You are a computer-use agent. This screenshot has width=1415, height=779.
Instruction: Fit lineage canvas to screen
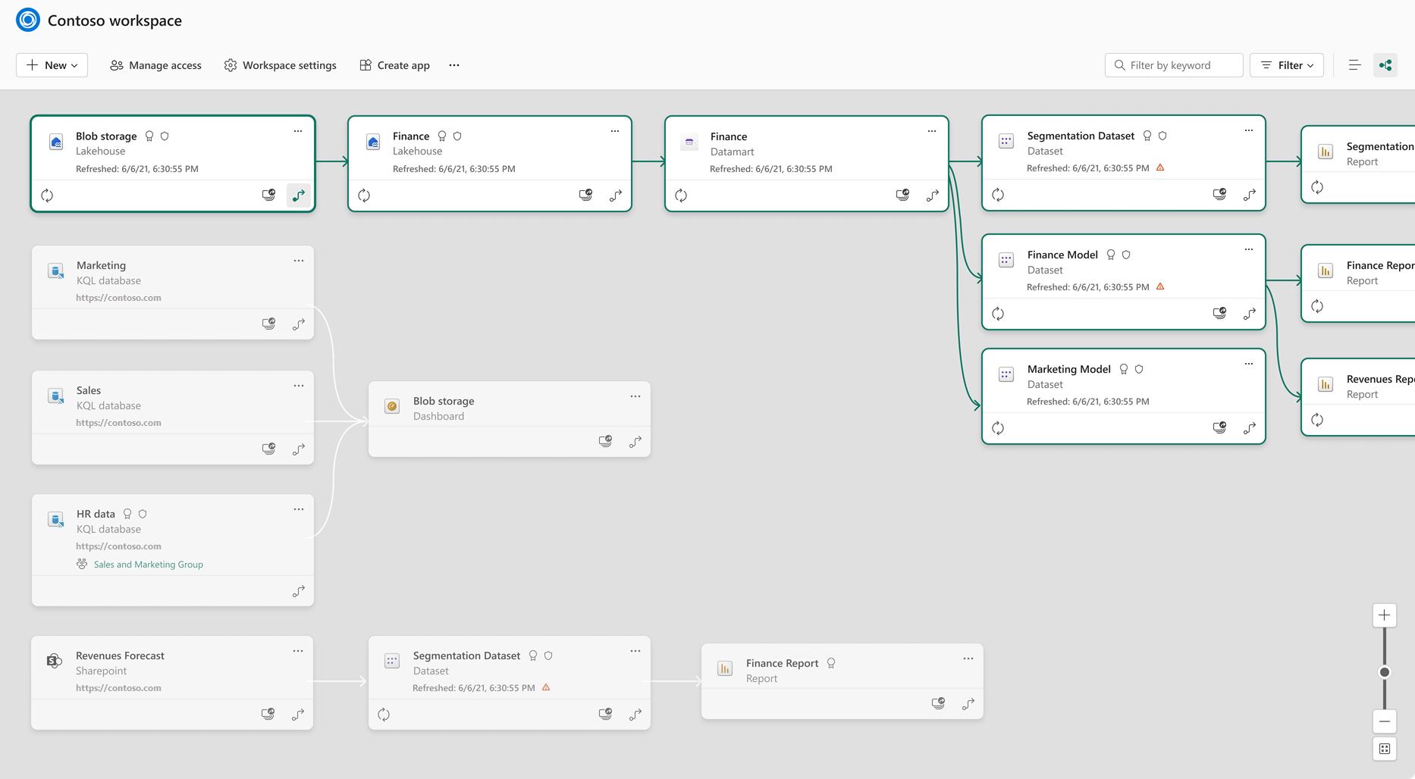pyautogui.click(x=1385, y=749)
